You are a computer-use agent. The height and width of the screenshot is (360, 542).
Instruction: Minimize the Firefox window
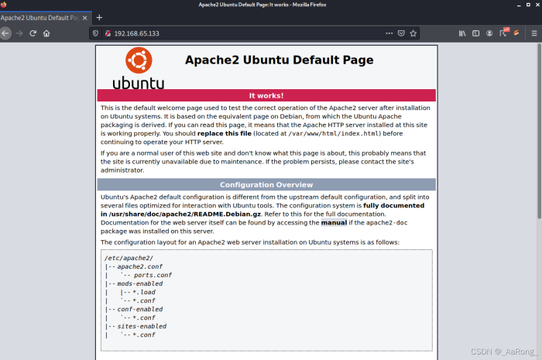click(x=519, y=5)
